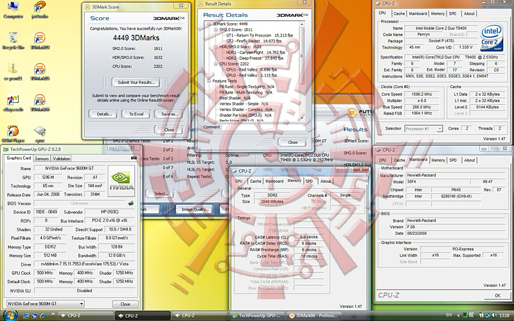Open the eBay desktop shortcut
514x321 pixels.
point(13,103)
